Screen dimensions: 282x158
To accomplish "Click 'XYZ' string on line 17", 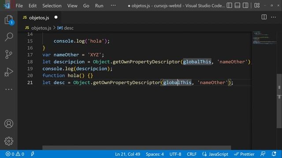I will (94, 55).
